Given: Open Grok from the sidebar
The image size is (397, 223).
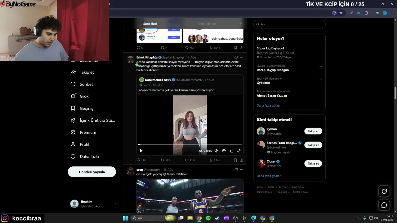Looking at the screenshot, I should coord(80,96).
